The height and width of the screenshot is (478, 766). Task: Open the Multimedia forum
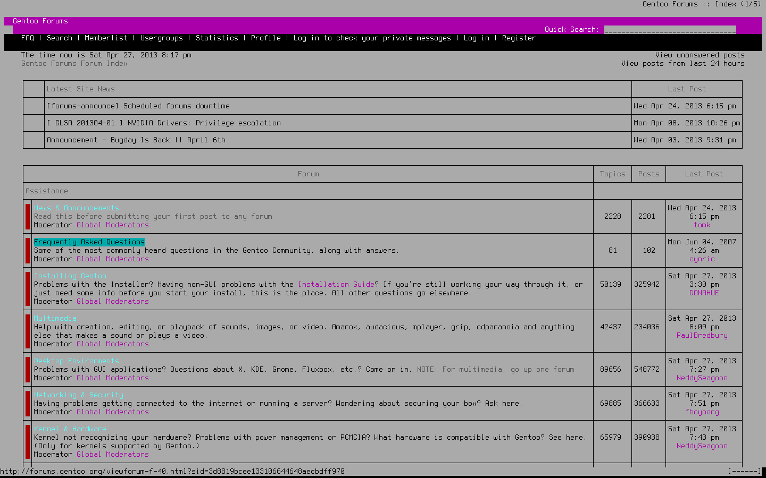[x=55, y=318]
